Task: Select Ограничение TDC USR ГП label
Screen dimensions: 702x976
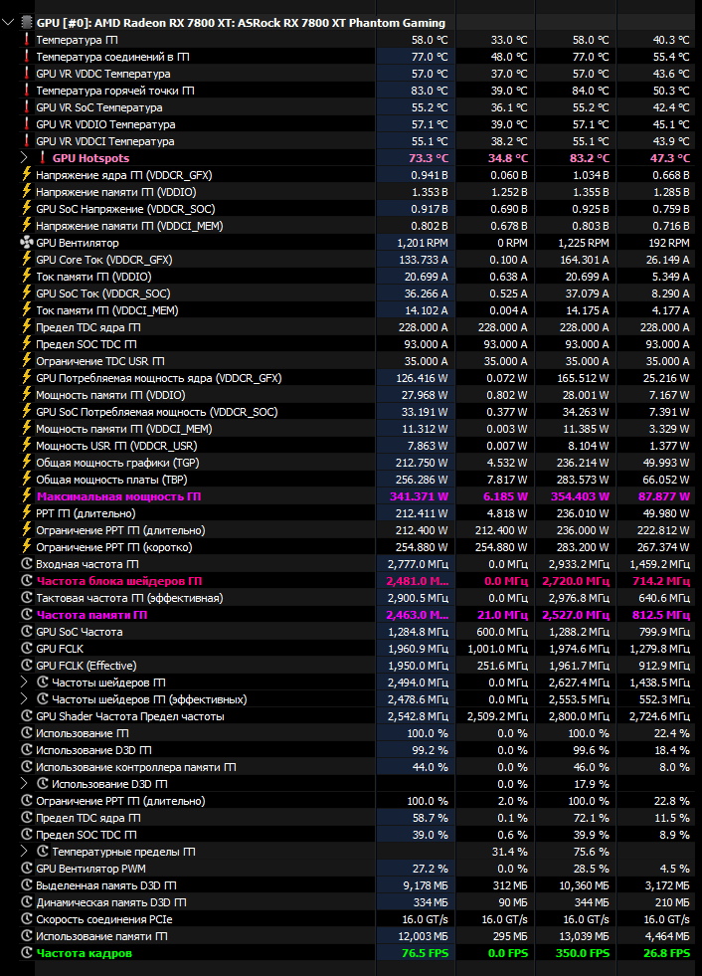Action: (100, 361)
